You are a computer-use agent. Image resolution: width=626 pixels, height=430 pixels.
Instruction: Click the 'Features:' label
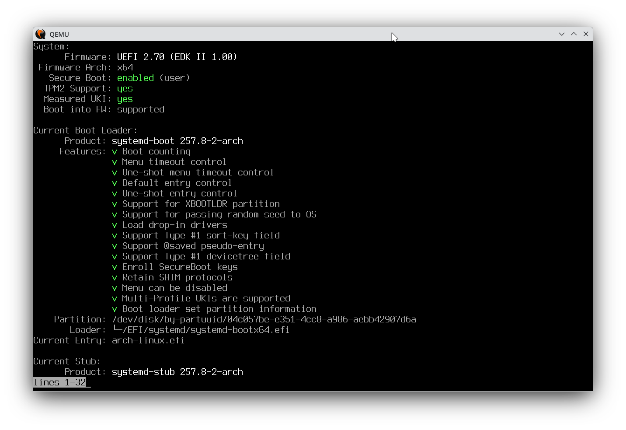coord(83,151)
